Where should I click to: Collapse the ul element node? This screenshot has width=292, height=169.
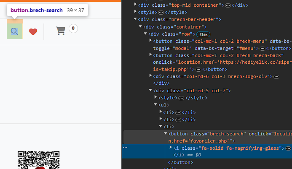pyautogui.click(x=155, y=104)
